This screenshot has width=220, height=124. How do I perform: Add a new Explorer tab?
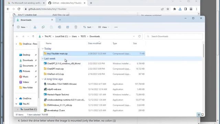point(60,20)
